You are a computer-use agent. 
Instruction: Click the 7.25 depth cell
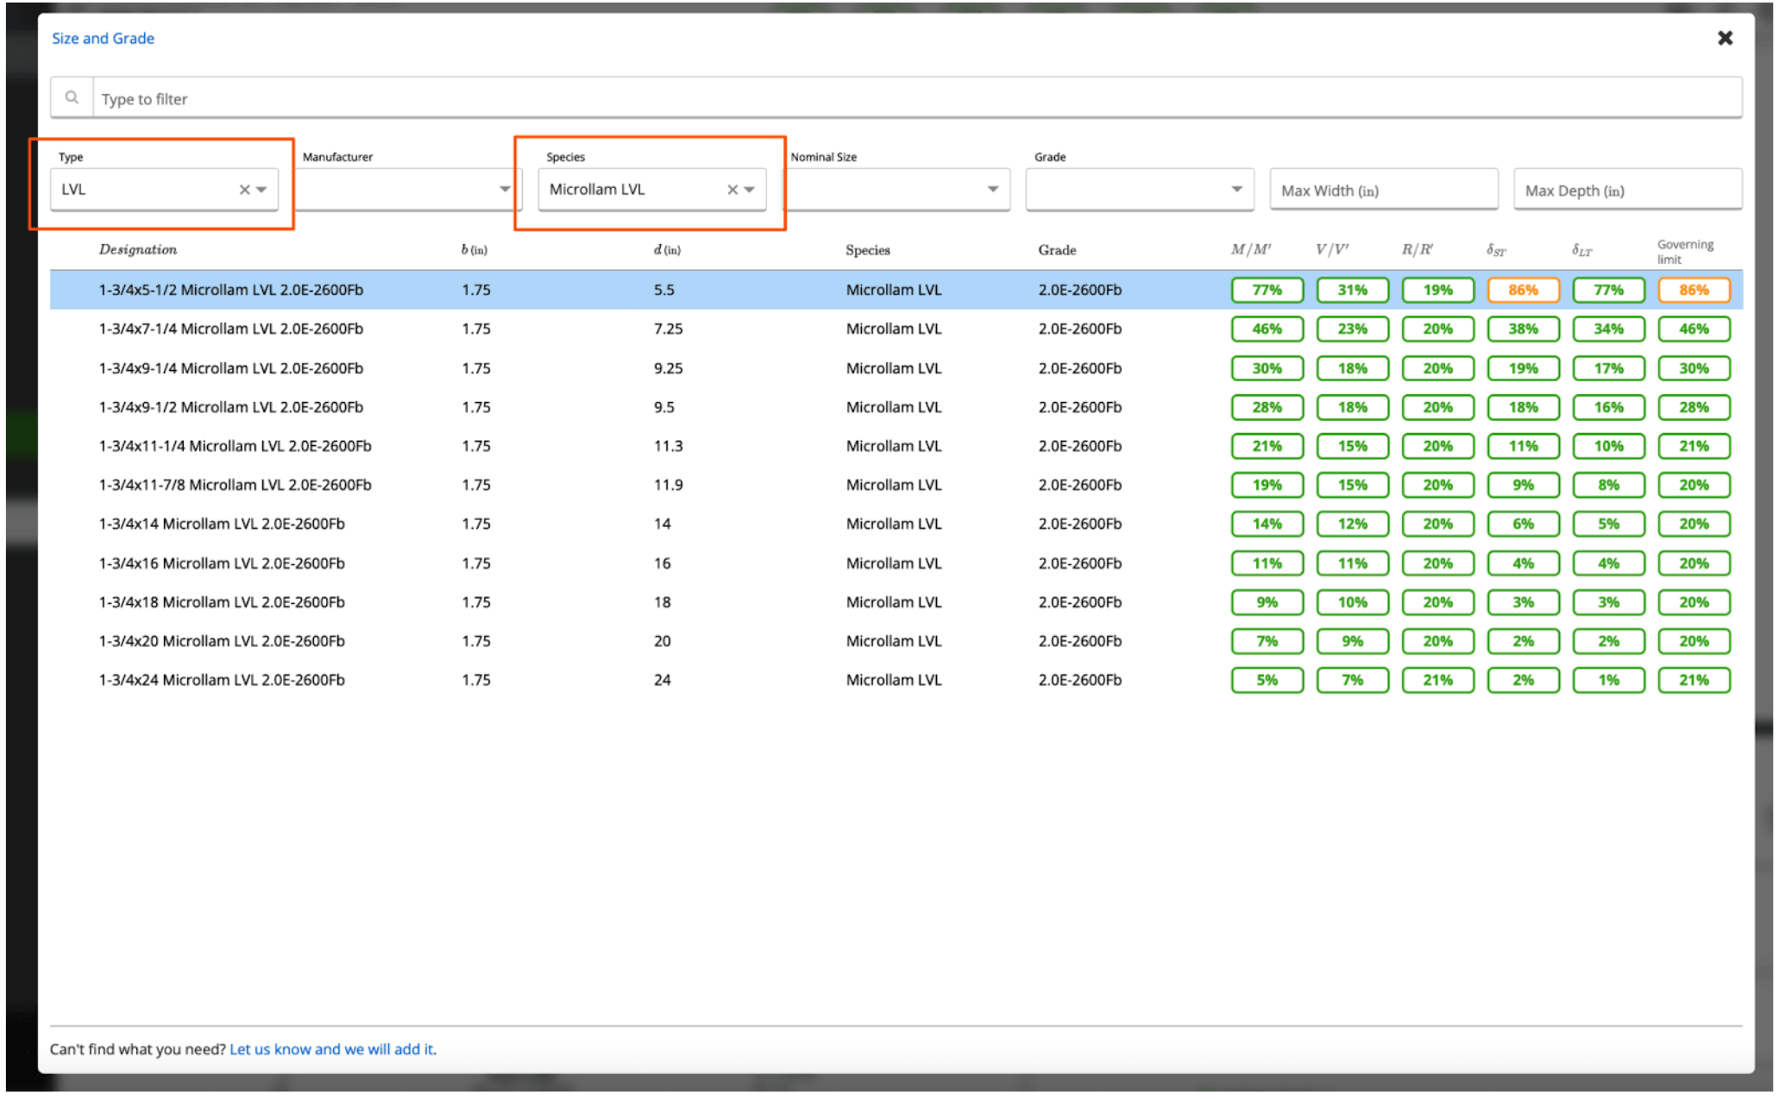[668, 329]
